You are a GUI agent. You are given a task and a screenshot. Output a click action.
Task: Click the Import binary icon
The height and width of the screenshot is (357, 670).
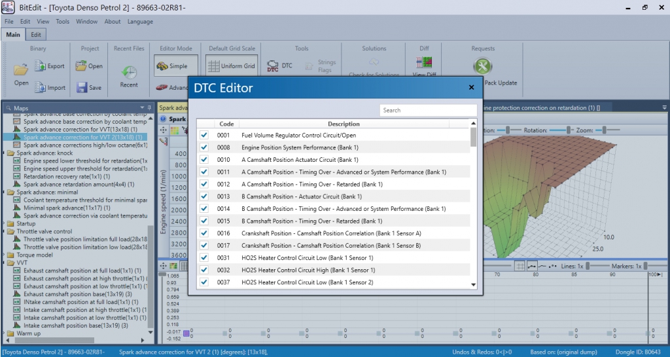[41, 87]
